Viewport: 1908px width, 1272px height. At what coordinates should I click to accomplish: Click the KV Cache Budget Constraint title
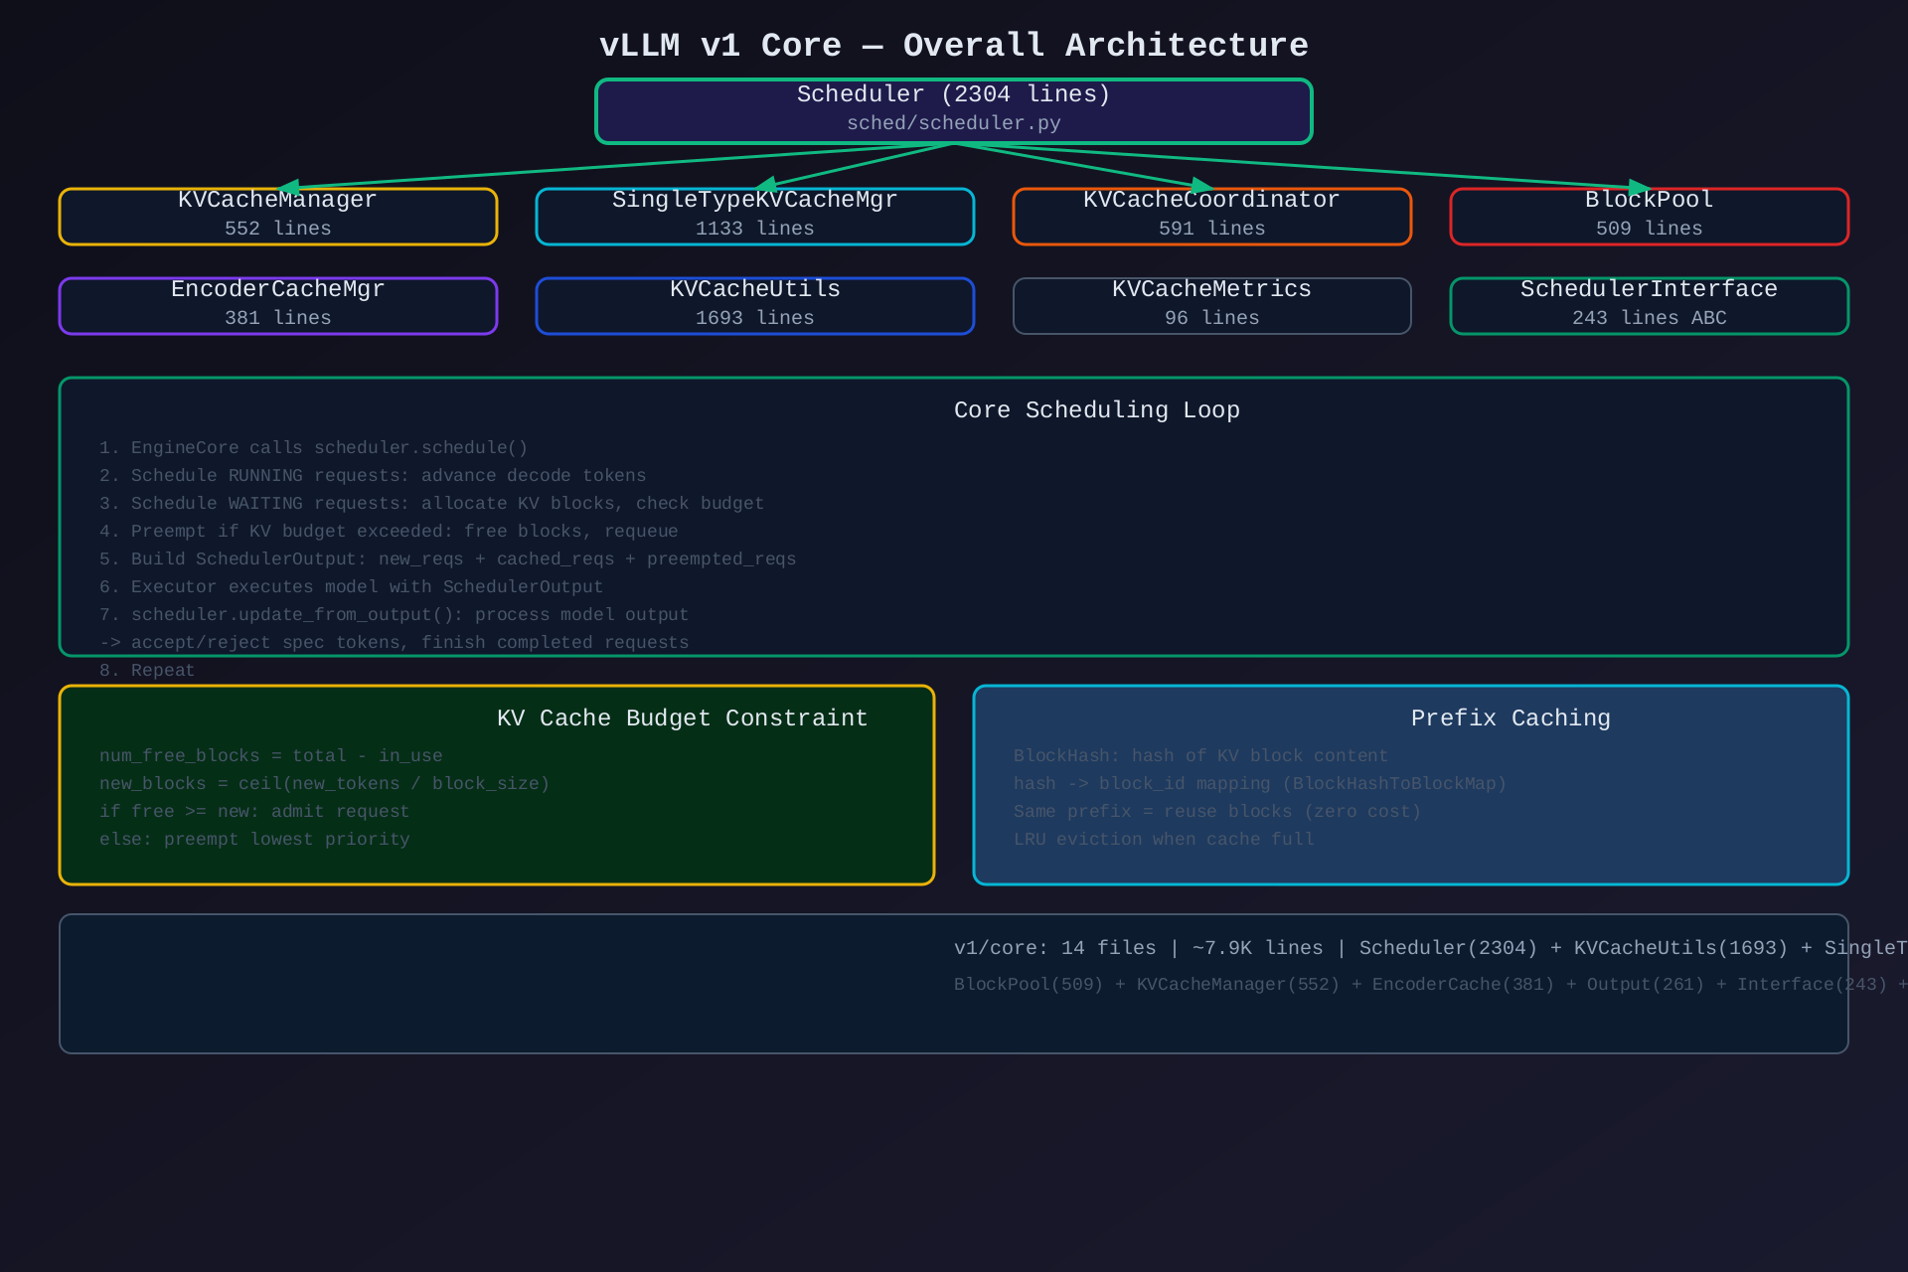coord(682,718)
